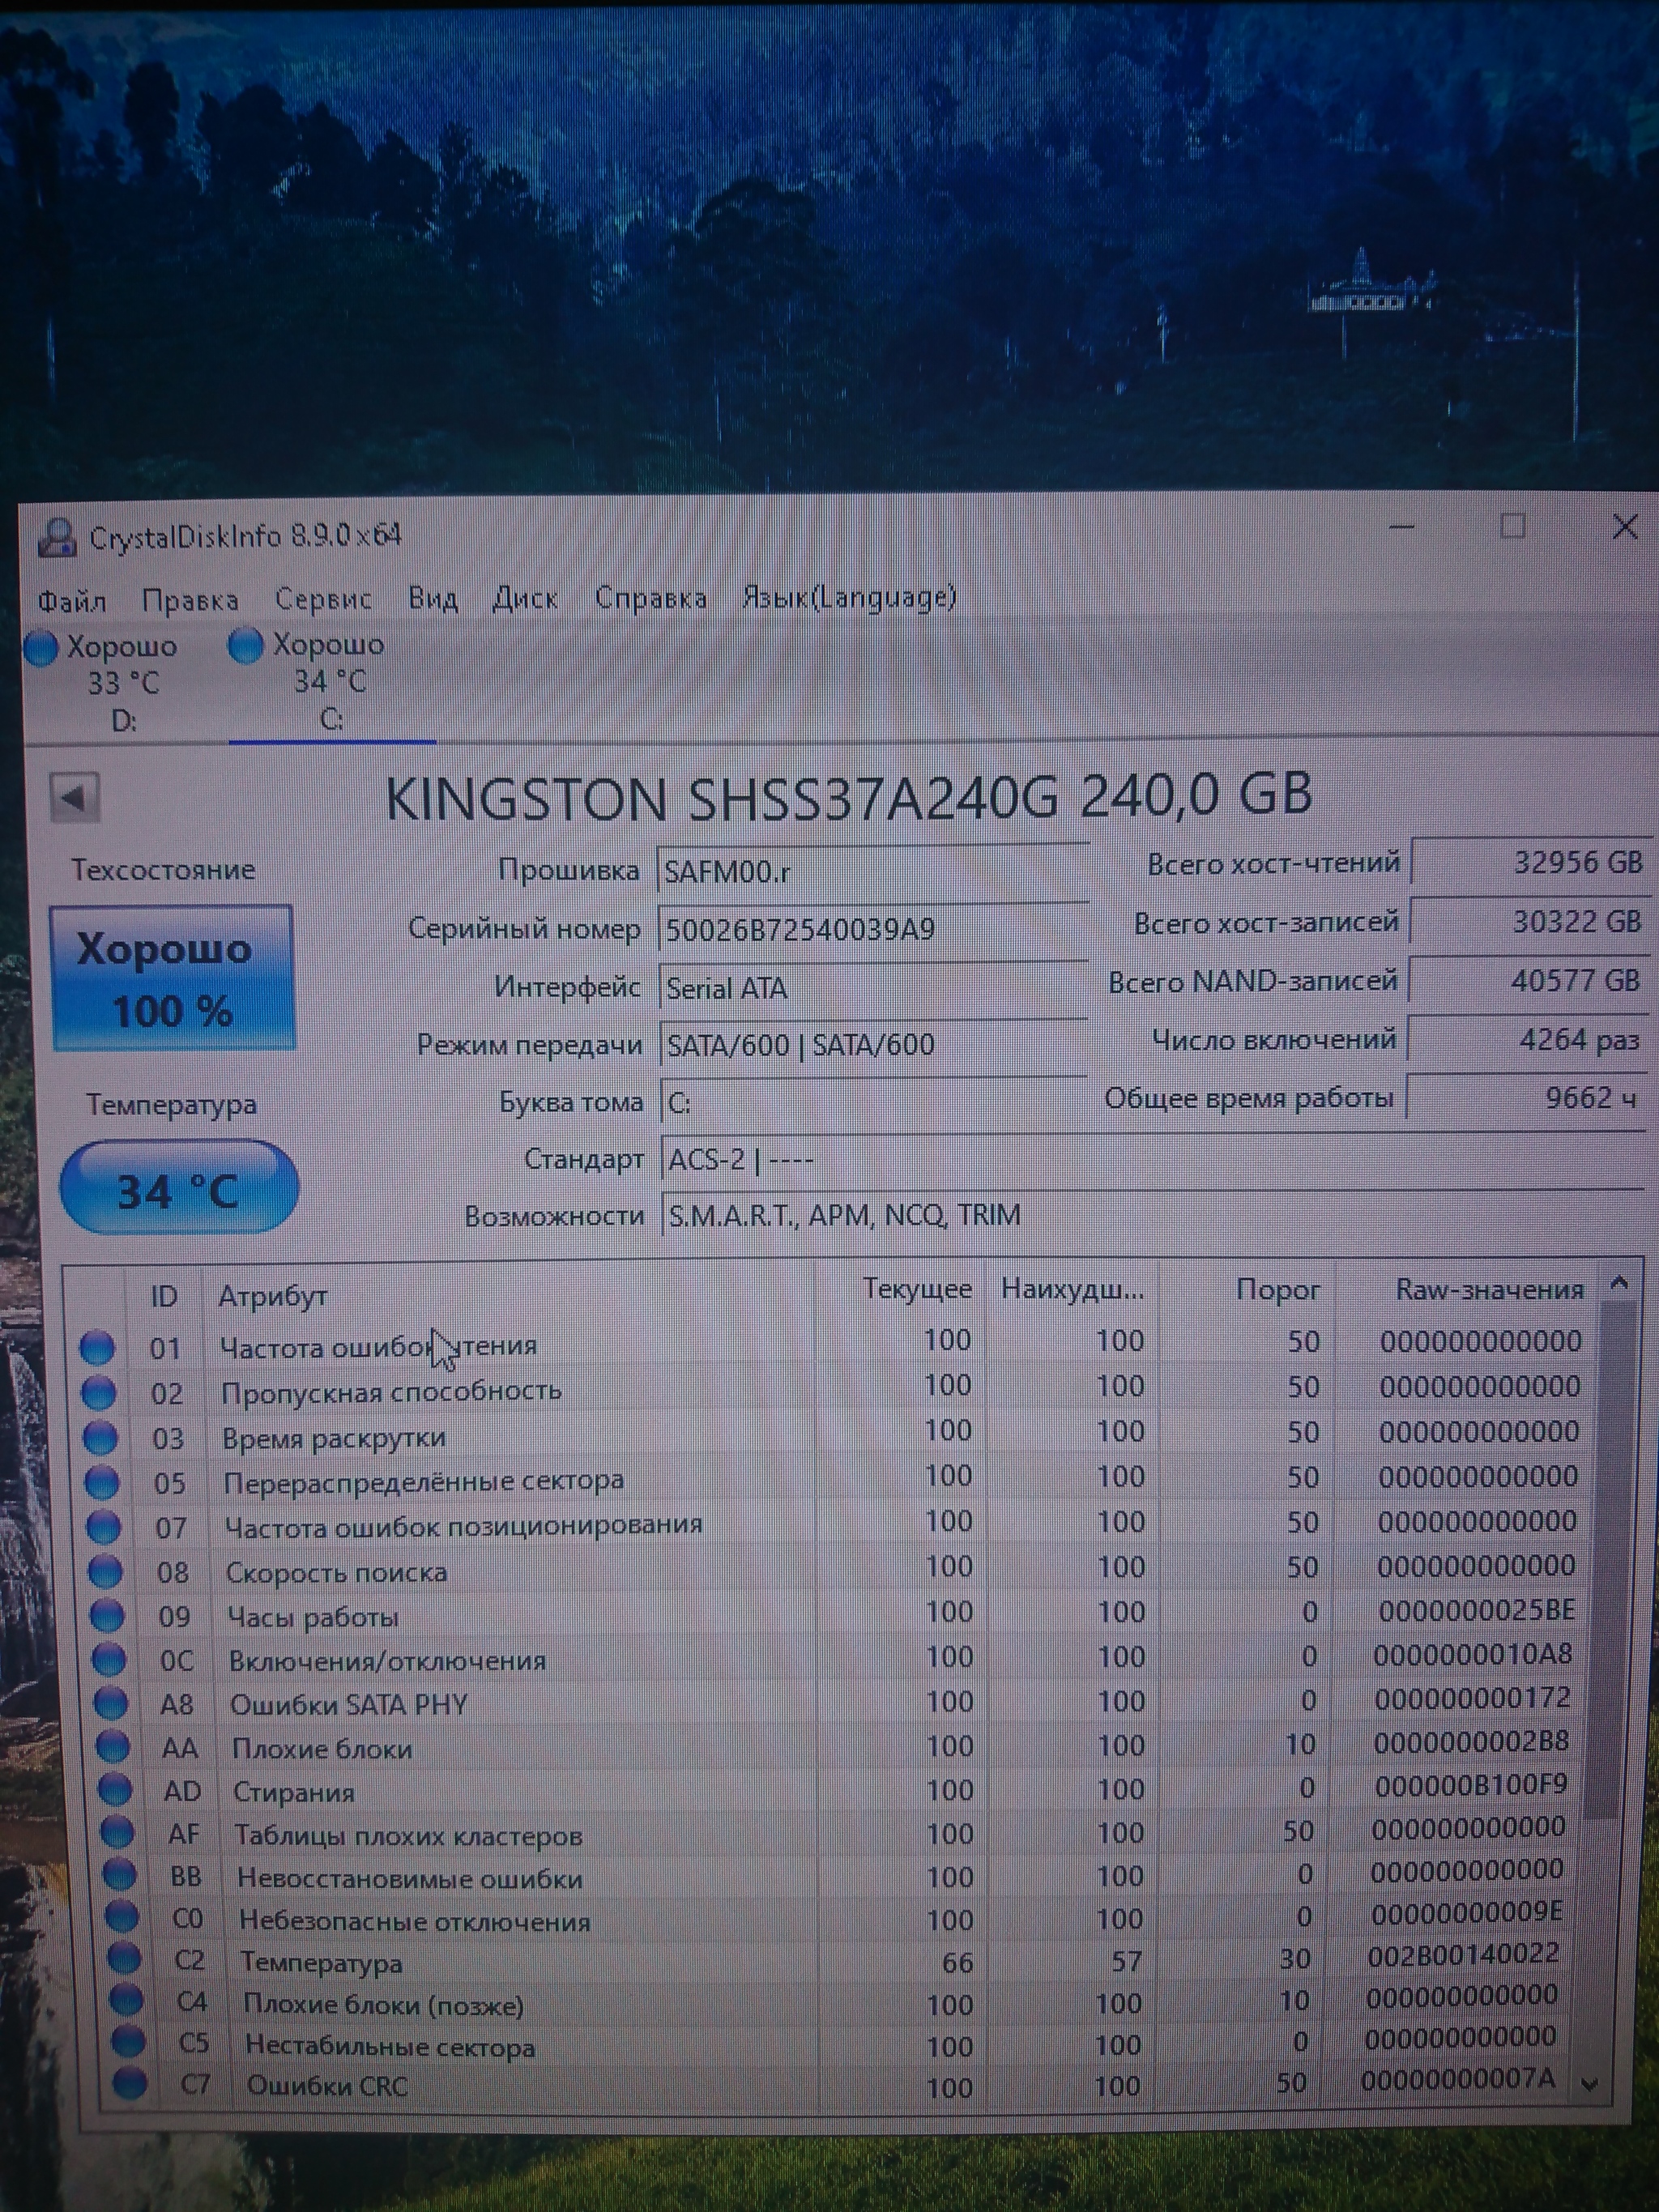Open the Диск menu
The height and width of the screenshot is (2212, 1659).
pyautogui.click(x=525, y=598)
